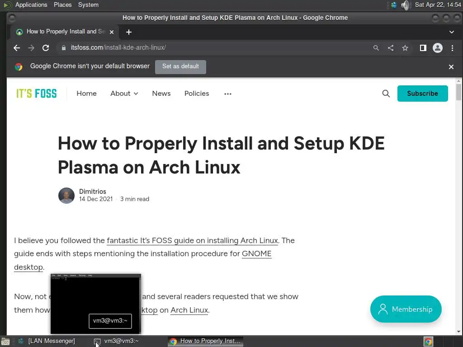Dismiss the default browser notification bar
The width and height of the screenshot is (463, 347).
(x=451, y=67)
